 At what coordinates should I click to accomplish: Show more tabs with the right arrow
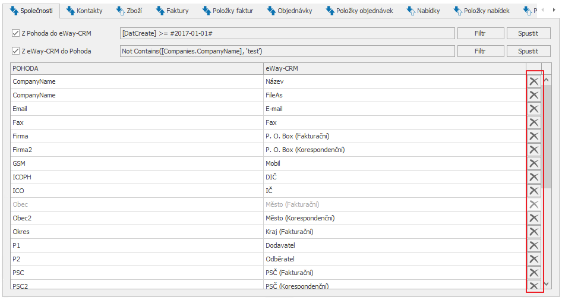(x=554, y=10)
